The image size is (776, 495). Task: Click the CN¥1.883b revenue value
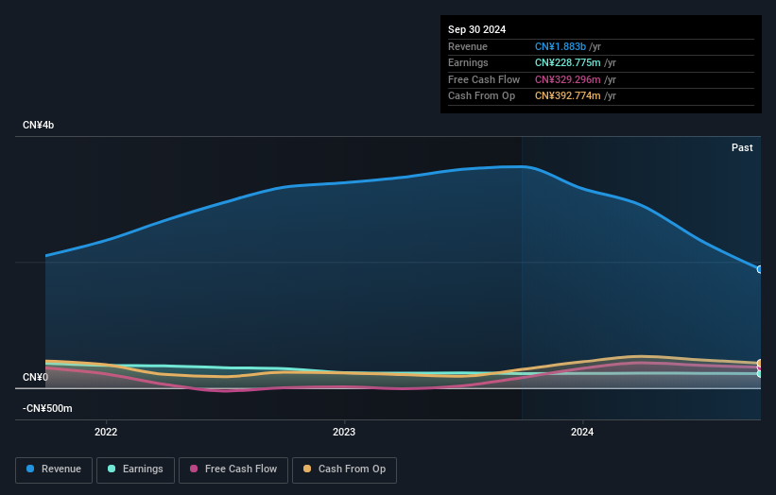pos(560,46)
